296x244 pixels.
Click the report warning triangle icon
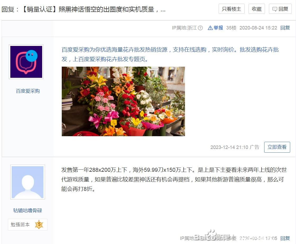[x=210, y=28]
